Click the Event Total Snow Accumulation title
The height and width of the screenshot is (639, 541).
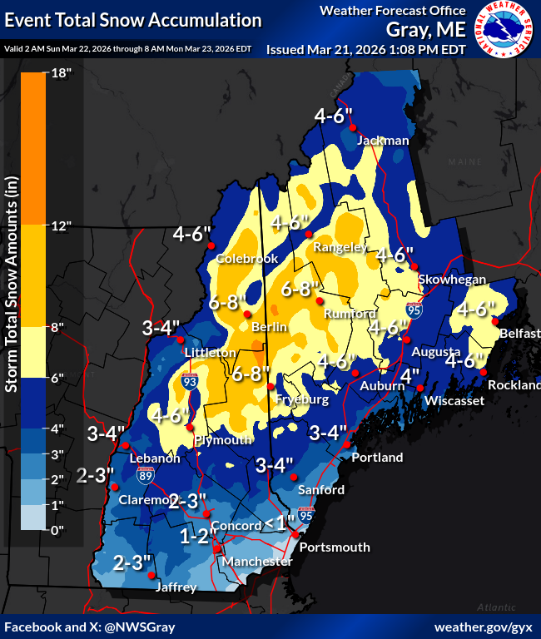133,20
